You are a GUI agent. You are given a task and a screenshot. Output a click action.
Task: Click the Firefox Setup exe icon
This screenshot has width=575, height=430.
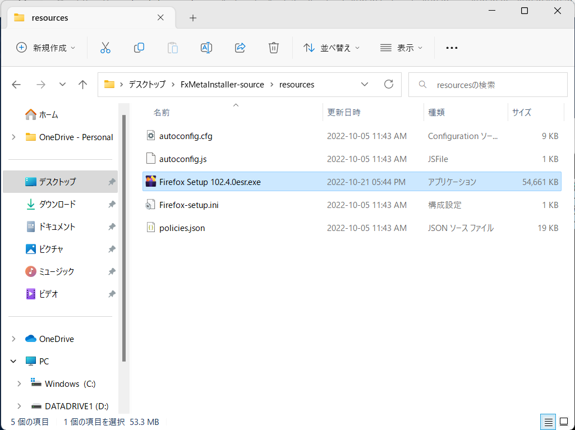point(151,182)
